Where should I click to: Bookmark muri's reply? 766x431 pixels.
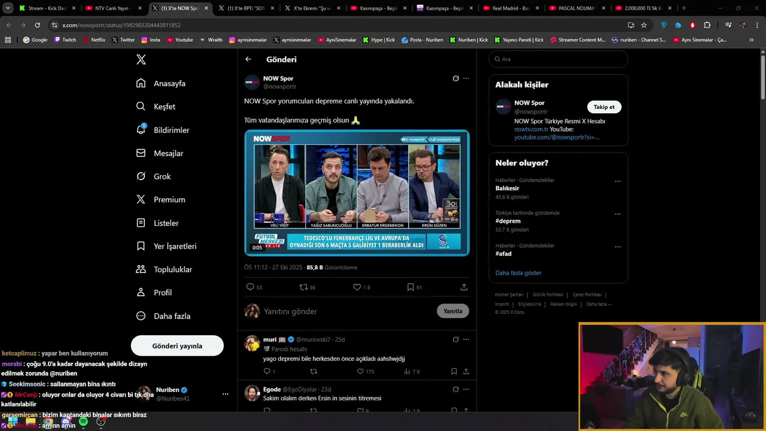[x=454, y=372]
